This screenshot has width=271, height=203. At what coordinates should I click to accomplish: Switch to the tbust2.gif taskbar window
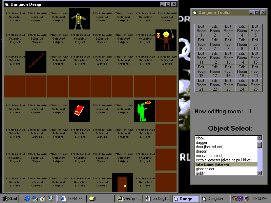click(157, 199)
